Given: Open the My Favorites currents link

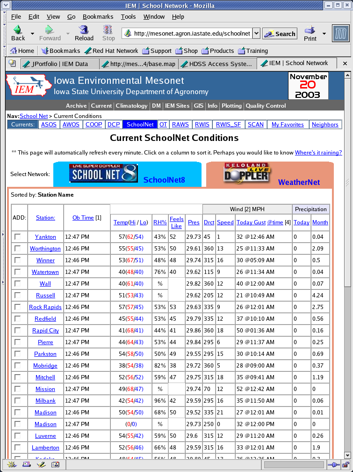Looking at the screenshot, I should tap(288, 125).
